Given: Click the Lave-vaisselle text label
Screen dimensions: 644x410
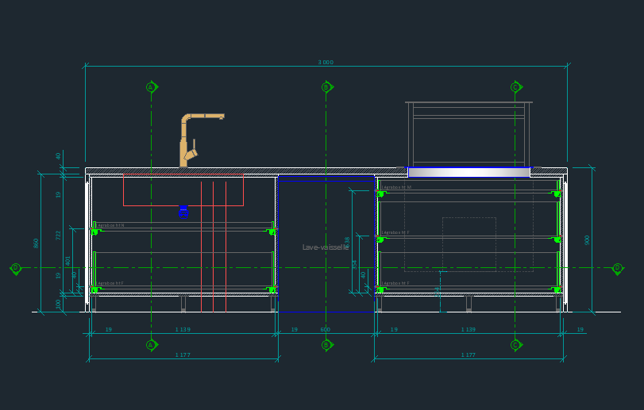Looking at the screenshot, I should 325,247.
